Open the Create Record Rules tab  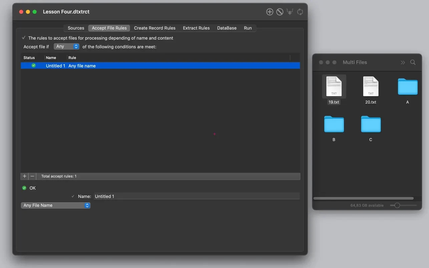point(154,28)
